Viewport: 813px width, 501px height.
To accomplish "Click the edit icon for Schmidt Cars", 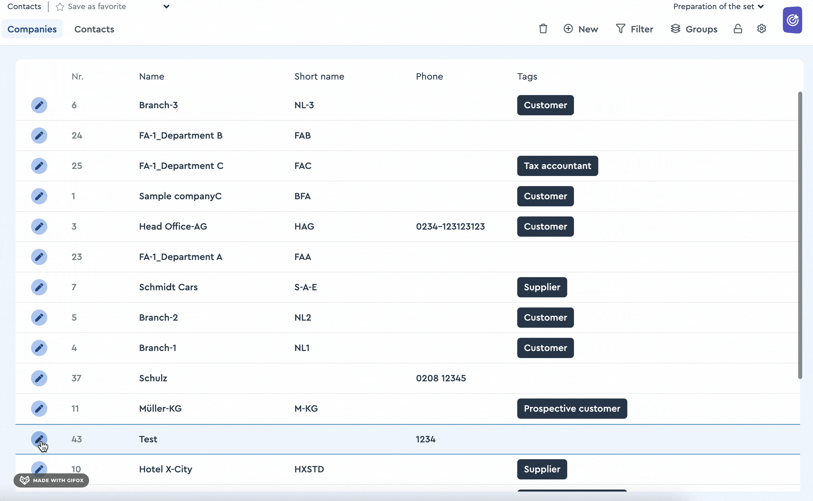I will pyautogui.click(x=38, y=287).
